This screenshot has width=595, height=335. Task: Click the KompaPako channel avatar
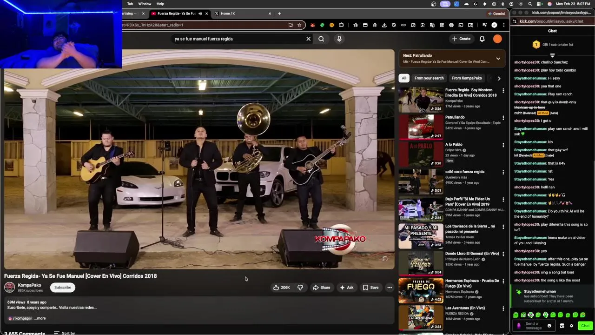[x=9, y=288]
